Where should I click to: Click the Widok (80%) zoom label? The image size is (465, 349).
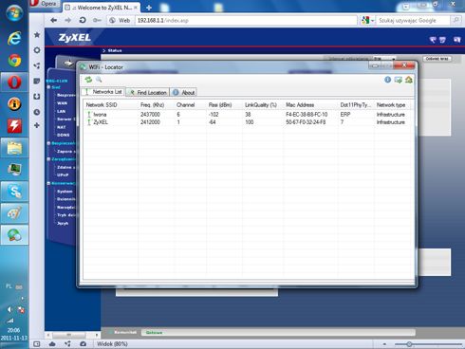click(x=112, y=344)
